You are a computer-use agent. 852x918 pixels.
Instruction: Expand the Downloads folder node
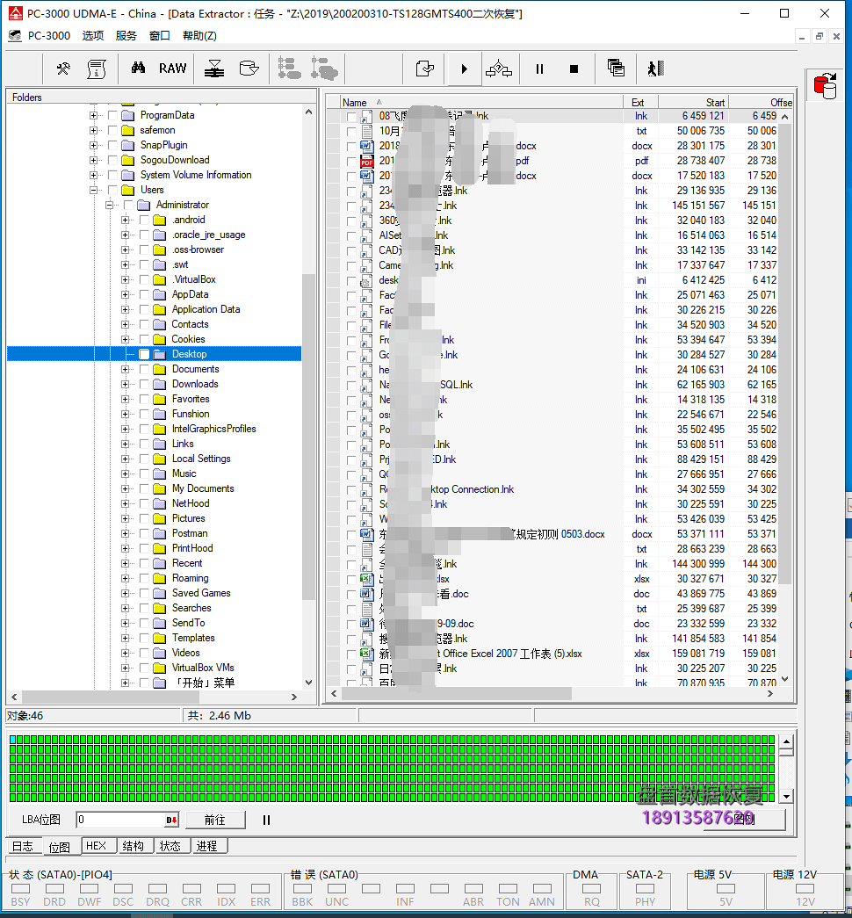[x=125, y=384]
